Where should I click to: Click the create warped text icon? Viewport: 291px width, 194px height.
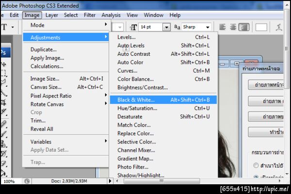tap(279, 27)
